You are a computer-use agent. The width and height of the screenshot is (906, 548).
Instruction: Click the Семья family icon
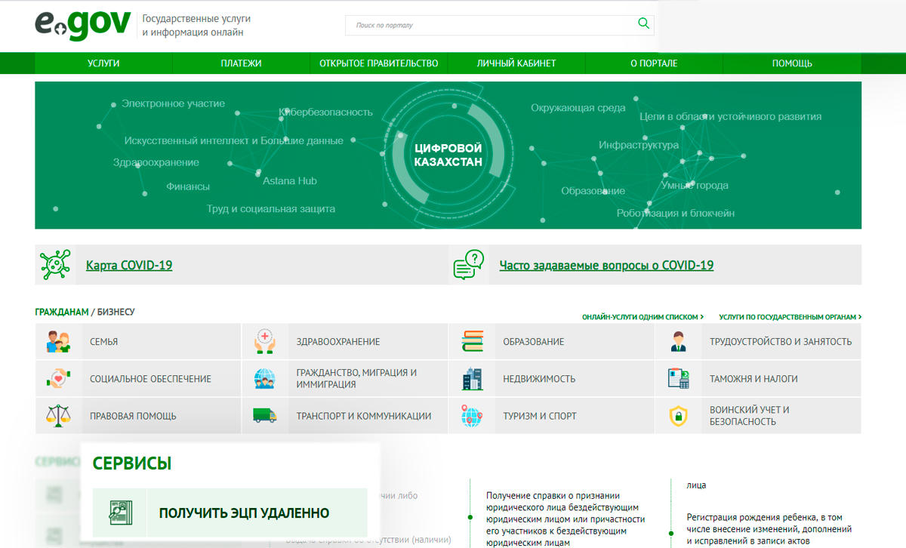58,342
